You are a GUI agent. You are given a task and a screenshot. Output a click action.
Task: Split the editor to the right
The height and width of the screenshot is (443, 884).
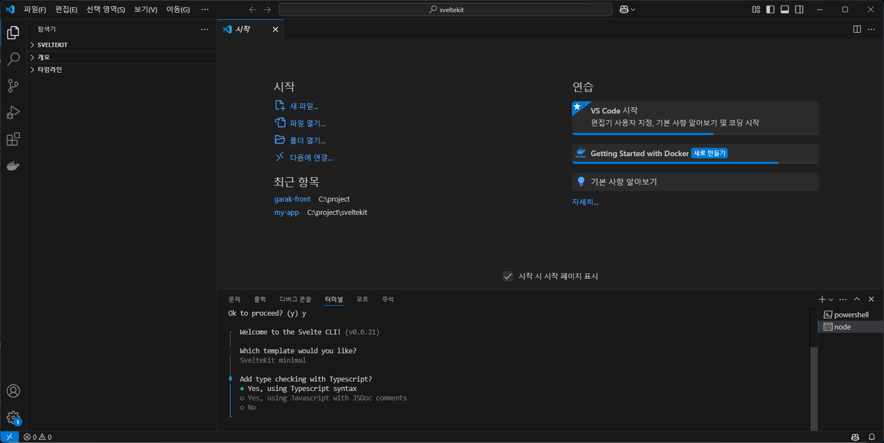[x=857, y=29]
